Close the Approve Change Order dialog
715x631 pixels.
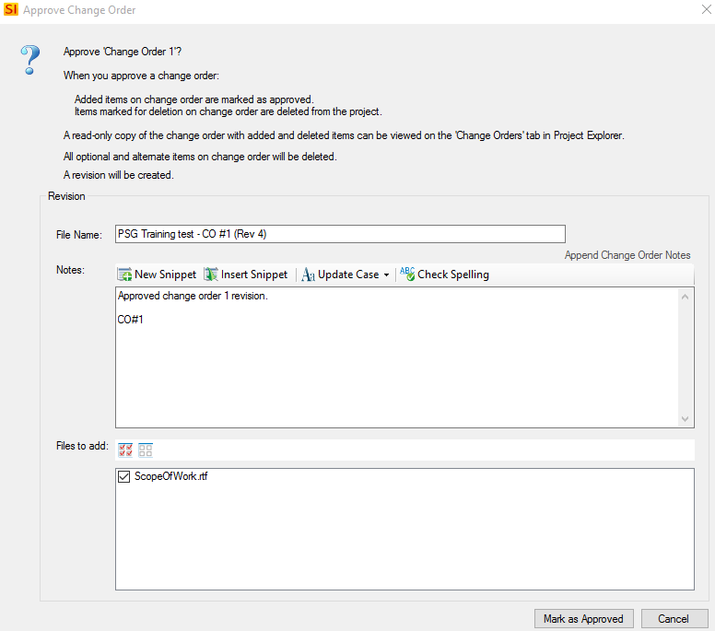click(x=707, y=9)
